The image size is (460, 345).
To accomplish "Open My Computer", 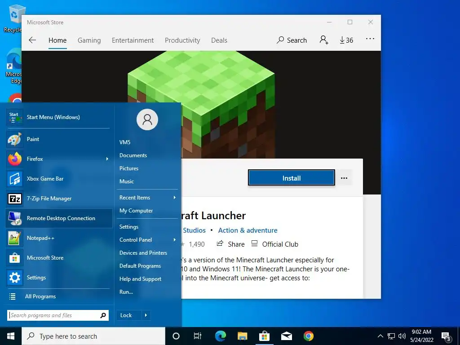I will [x=136, y=211].
